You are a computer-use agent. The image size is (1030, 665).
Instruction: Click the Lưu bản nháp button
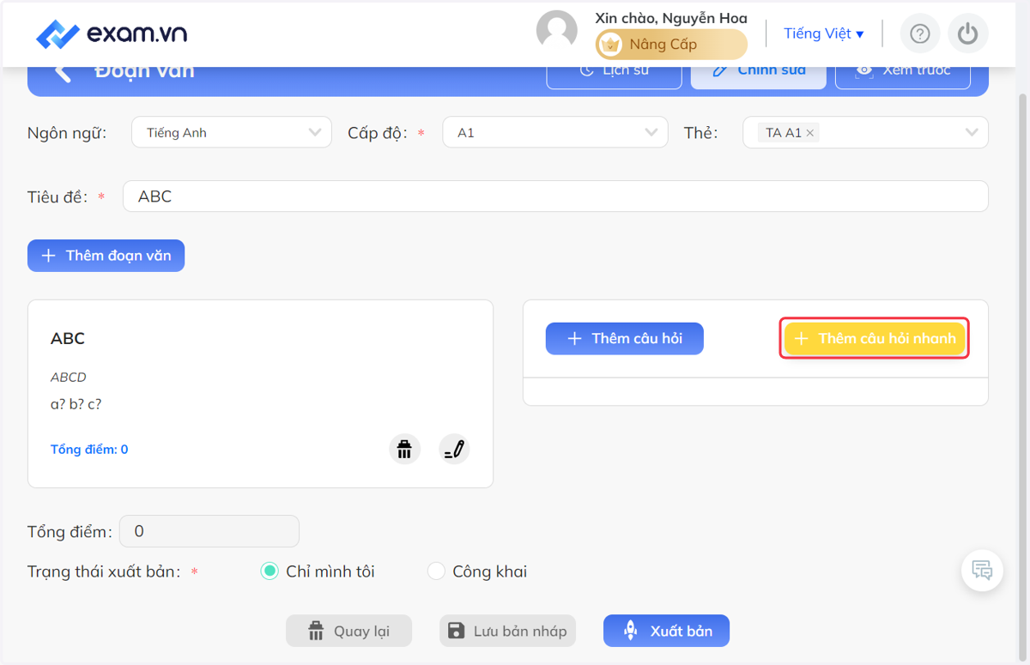(507, 631)
